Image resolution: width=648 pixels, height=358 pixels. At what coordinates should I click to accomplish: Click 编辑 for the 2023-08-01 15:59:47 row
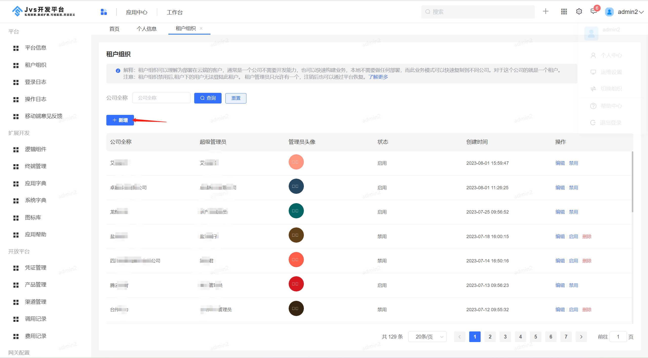[560, 163]
